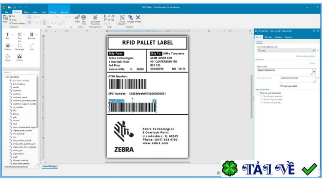Image resolution: width=322 pixels, height=181 pixels.
Task: Select the Inverse tool
Action: [x=19, y=58]
